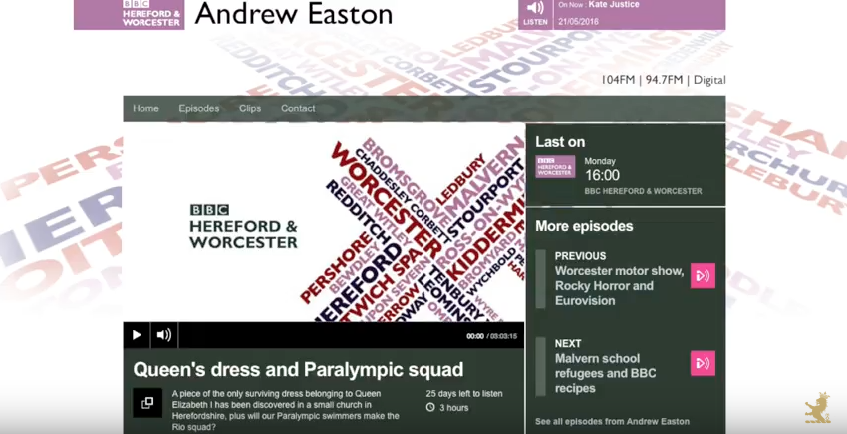Screen dimensions: 847x434
Task: Click the BBC Hereford & Worcester logo under Last on
Action: tap(555, 167)
